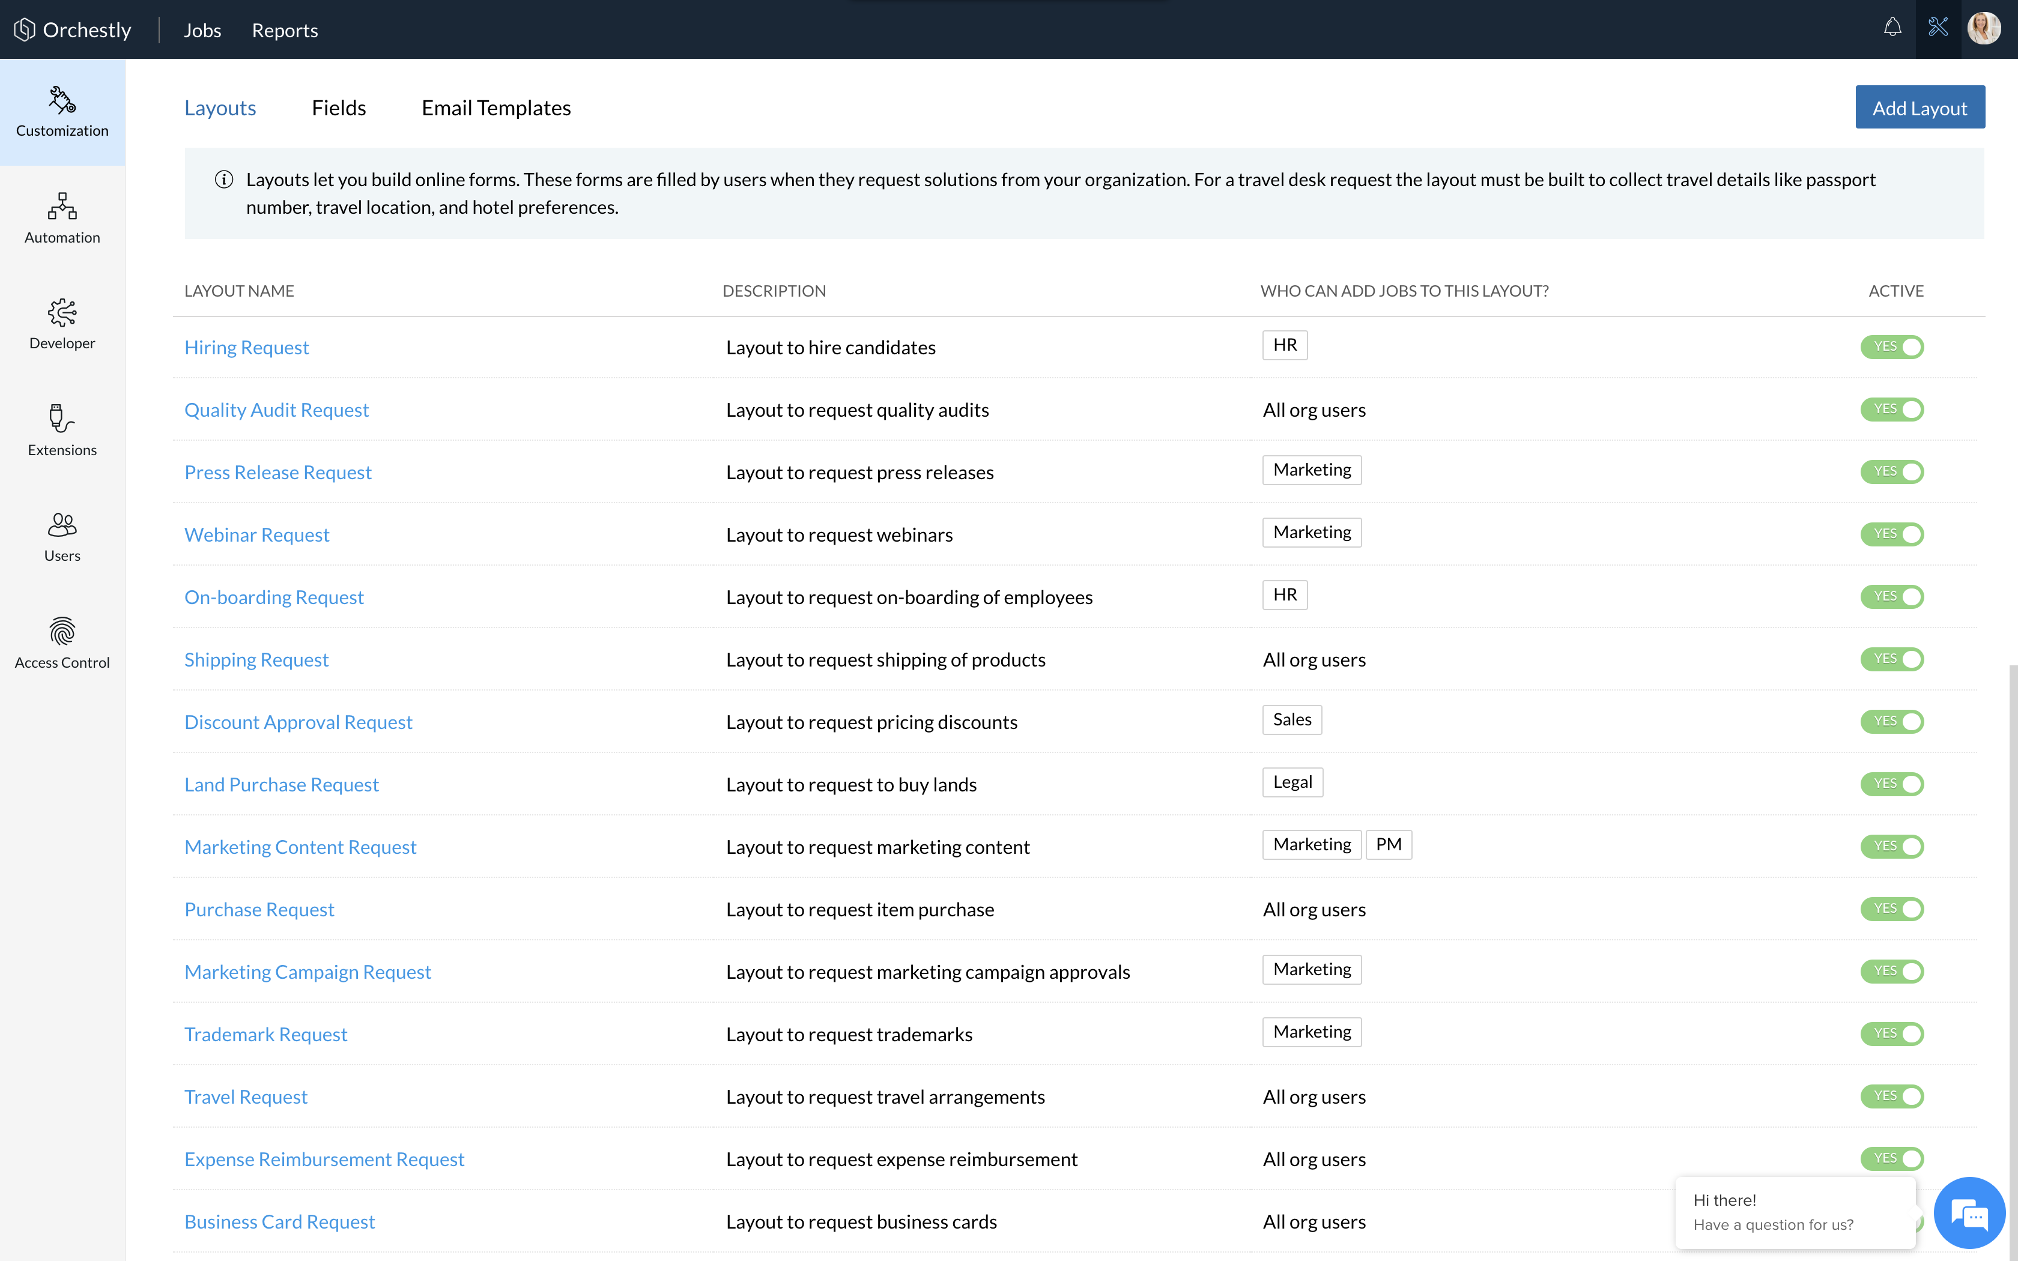Switch to the Fields tab
The image size is (2018, 1261).
pyautogui.click(x=339, y=107)
